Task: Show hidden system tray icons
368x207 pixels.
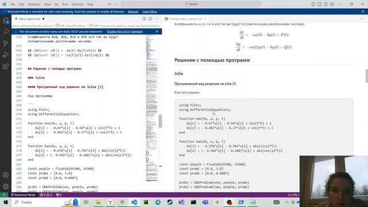Action: pos(287,202)
